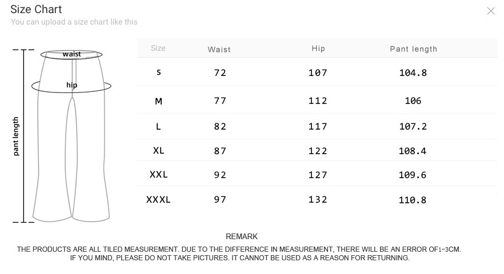Click the Size Chart title
Screen dimensions: 504x274
coord(36,9)
